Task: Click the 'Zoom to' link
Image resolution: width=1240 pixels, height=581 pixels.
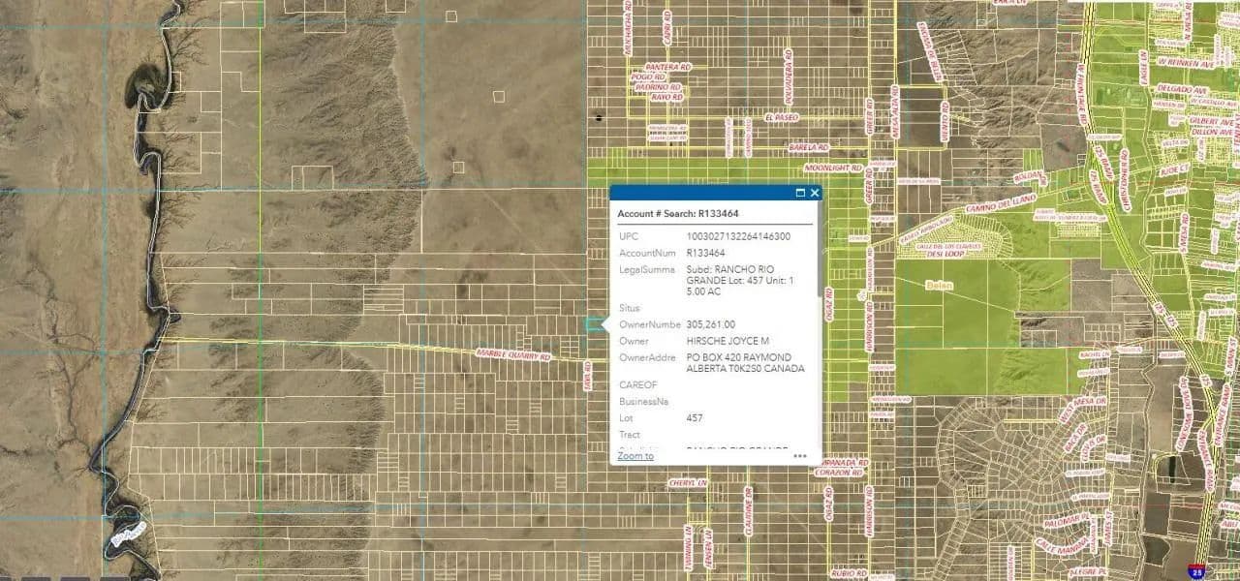Action: pyautogui.click(x=635, y=455)
